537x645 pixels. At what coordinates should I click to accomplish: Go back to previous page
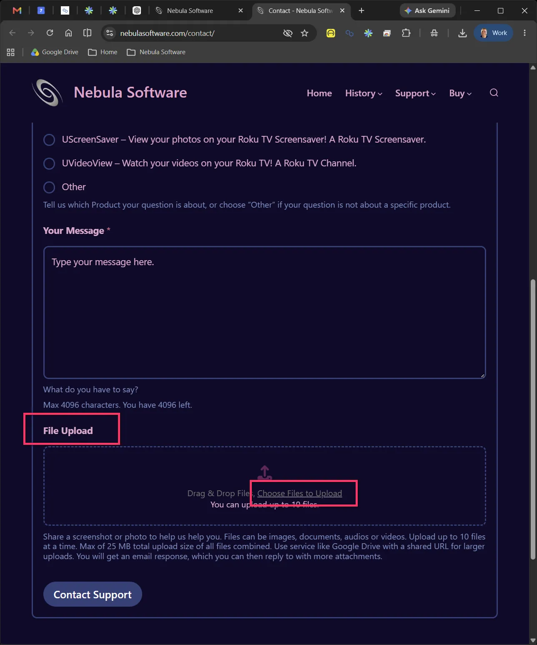point(12,33)
